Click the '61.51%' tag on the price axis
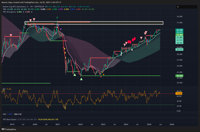The image size is (200, 132). (179, 40)
